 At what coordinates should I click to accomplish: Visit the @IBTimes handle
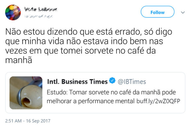point(132,82)
